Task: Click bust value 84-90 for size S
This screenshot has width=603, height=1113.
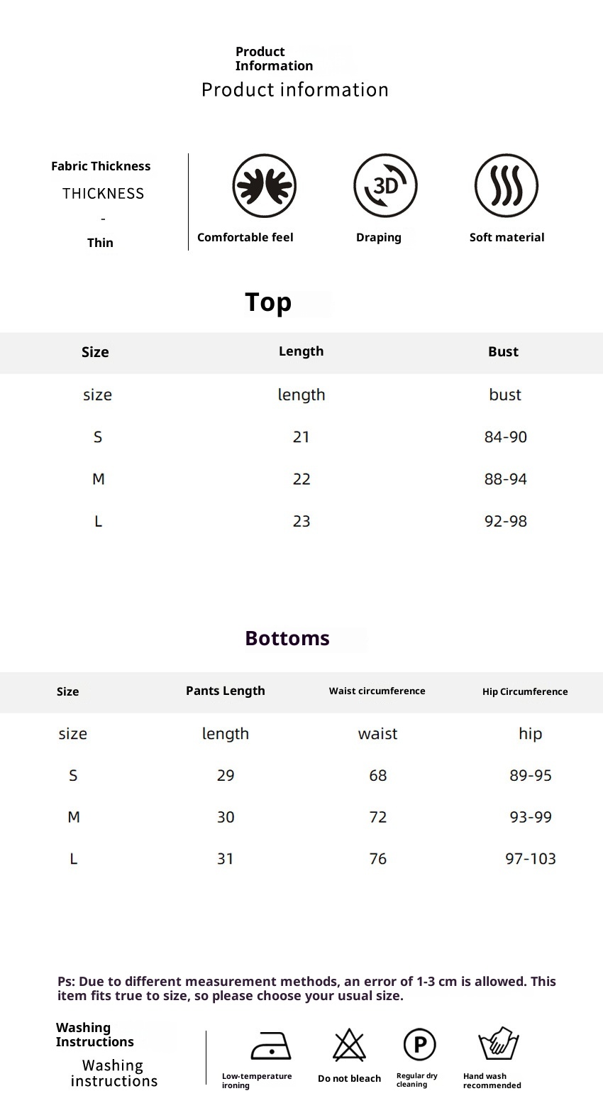Action: [x=505, y=437]
